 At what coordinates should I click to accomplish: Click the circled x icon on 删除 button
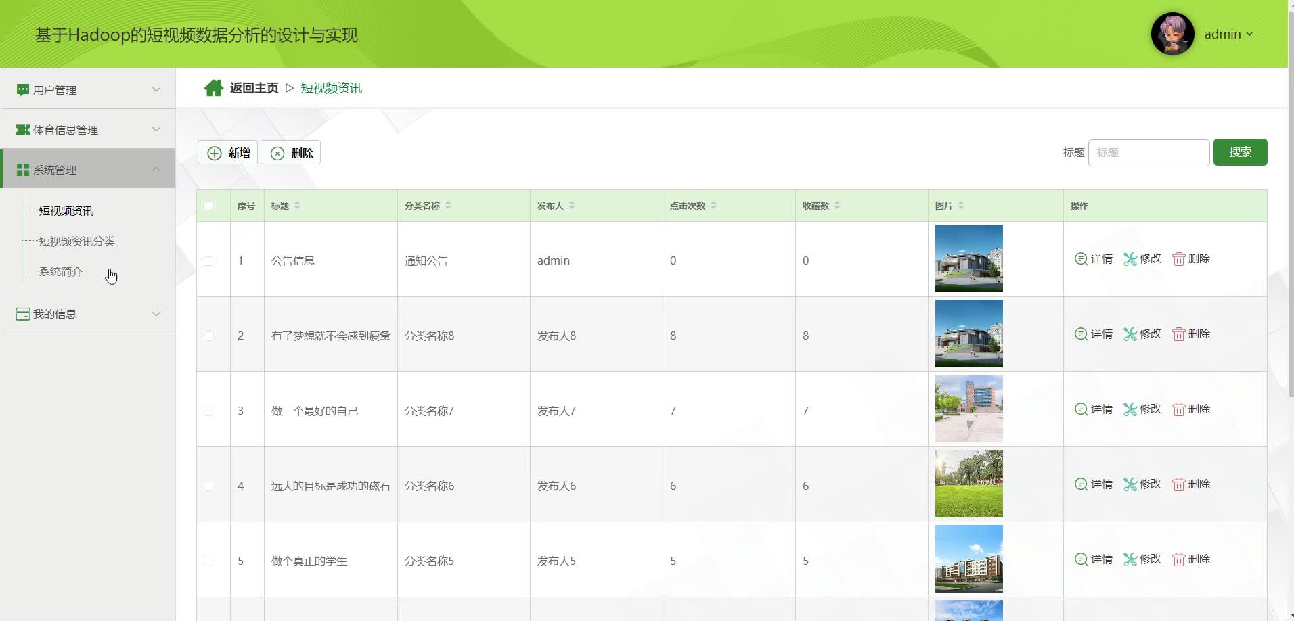tap(277, 154)
